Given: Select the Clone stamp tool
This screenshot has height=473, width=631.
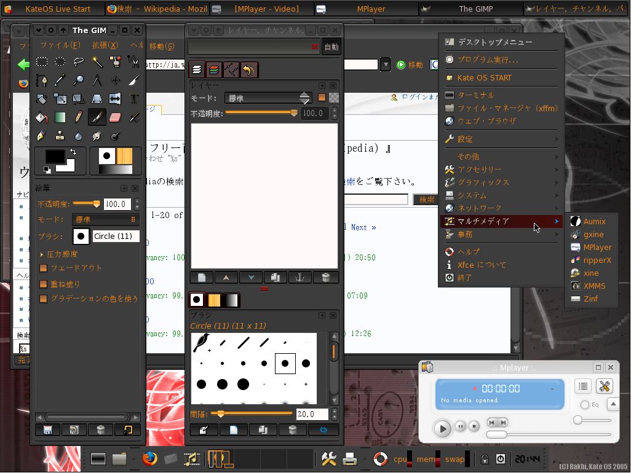Looking at the screenshot, I should point(60,136).
